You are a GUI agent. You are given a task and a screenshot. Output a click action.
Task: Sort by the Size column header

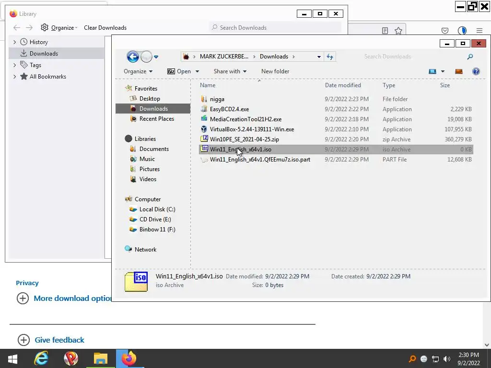point(444,85)
